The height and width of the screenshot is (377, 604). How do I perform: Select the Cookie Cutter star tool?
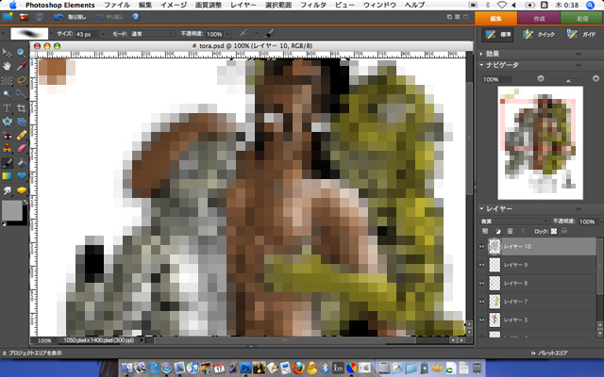[x=7, y=122]
